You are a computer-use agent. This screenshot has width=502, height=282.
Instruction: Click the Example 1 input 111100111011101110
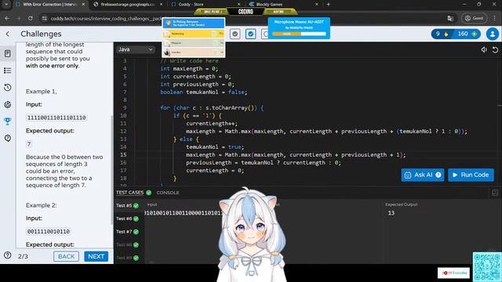pos(56,117)
